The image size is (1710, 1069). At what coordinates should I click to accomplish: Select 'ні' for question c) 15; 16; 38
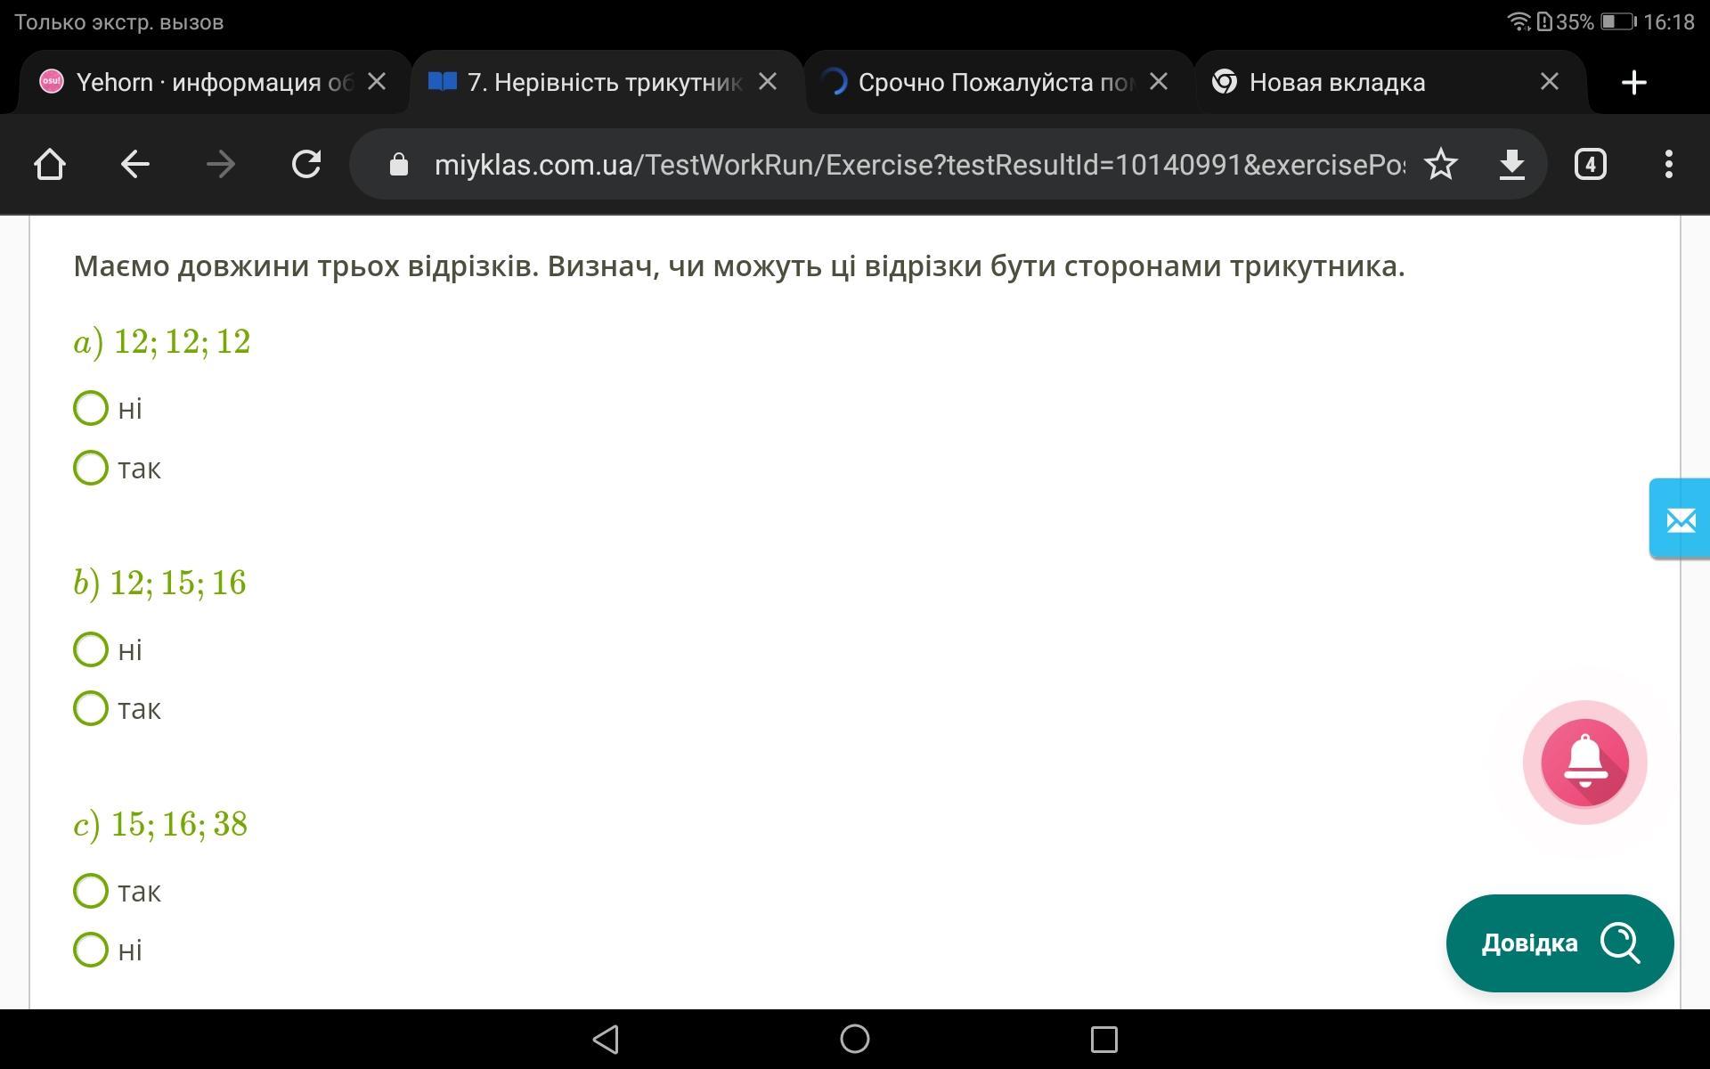click(x=91, y=950)
